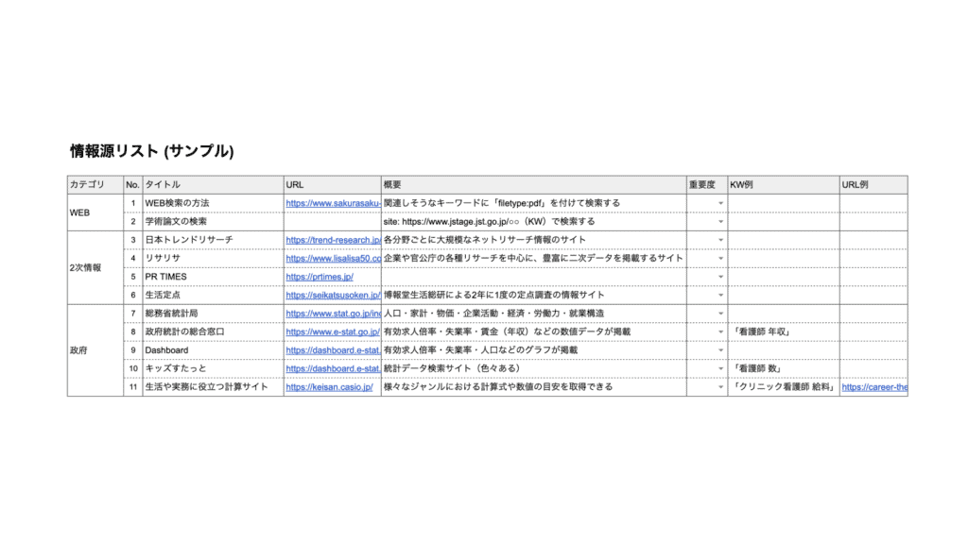
Task: Open the dashboard.e-stat link in キッズすたっと row
Action: (333, 369)
